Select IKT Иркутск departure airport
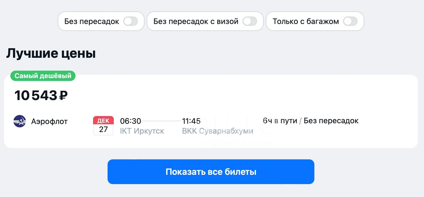Viewport: 424px width, 197px height. pyautogui.click(x=142, y=131)
